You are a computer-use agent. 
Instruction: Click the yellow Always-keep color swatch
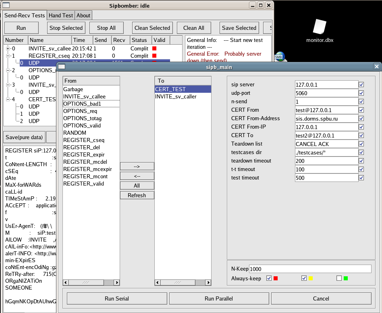click(x=311, y=278)
